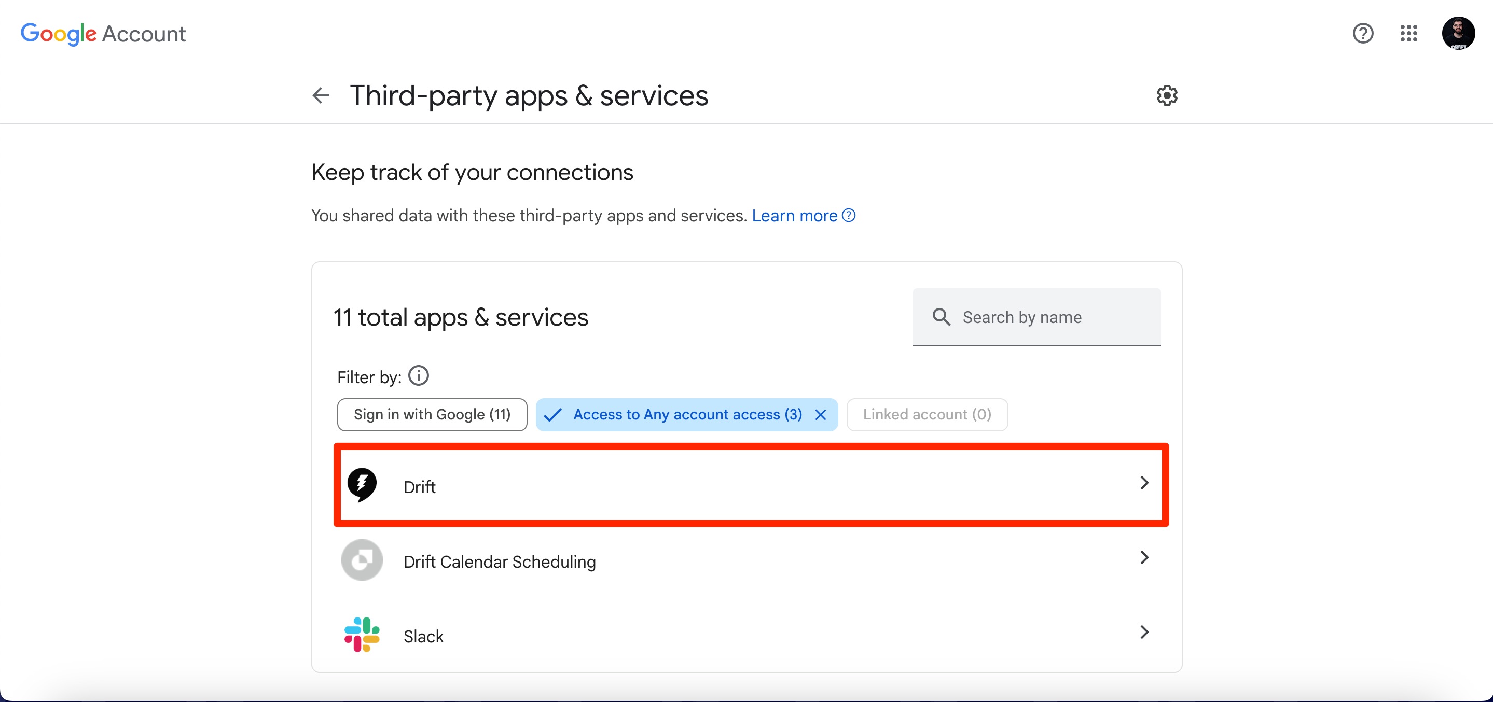Image resolution: width=1493 pixels, height=702 pixels.
Task: Click the 11 total apps & services heading
Action: (461, 317)
